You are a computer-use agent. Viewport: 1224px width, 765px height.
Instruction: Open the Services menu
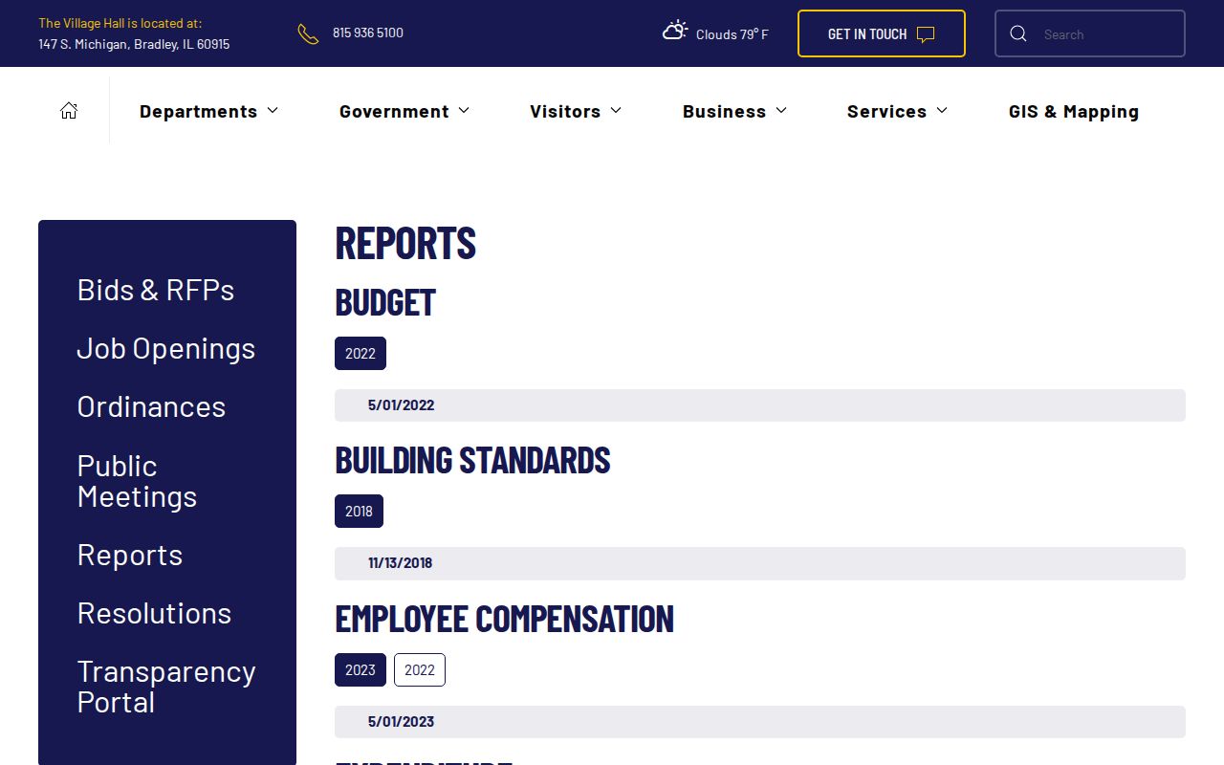pyautogui.click(x=886, y=111)
